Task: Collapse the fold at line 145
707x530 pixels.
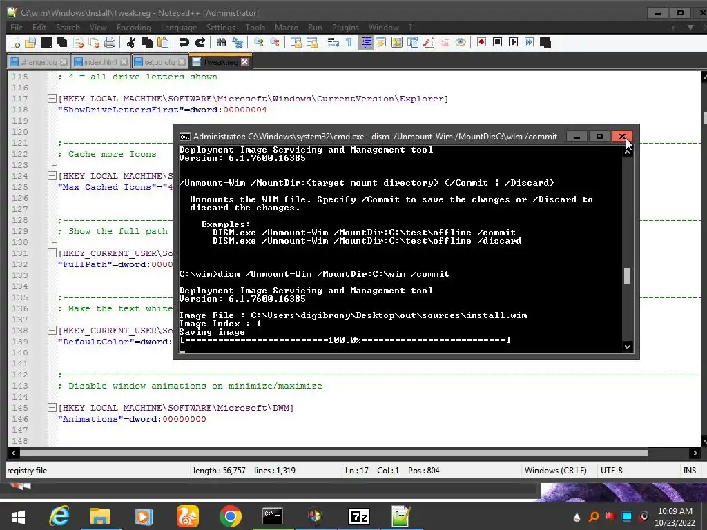Action: click(x=52, y=407)
